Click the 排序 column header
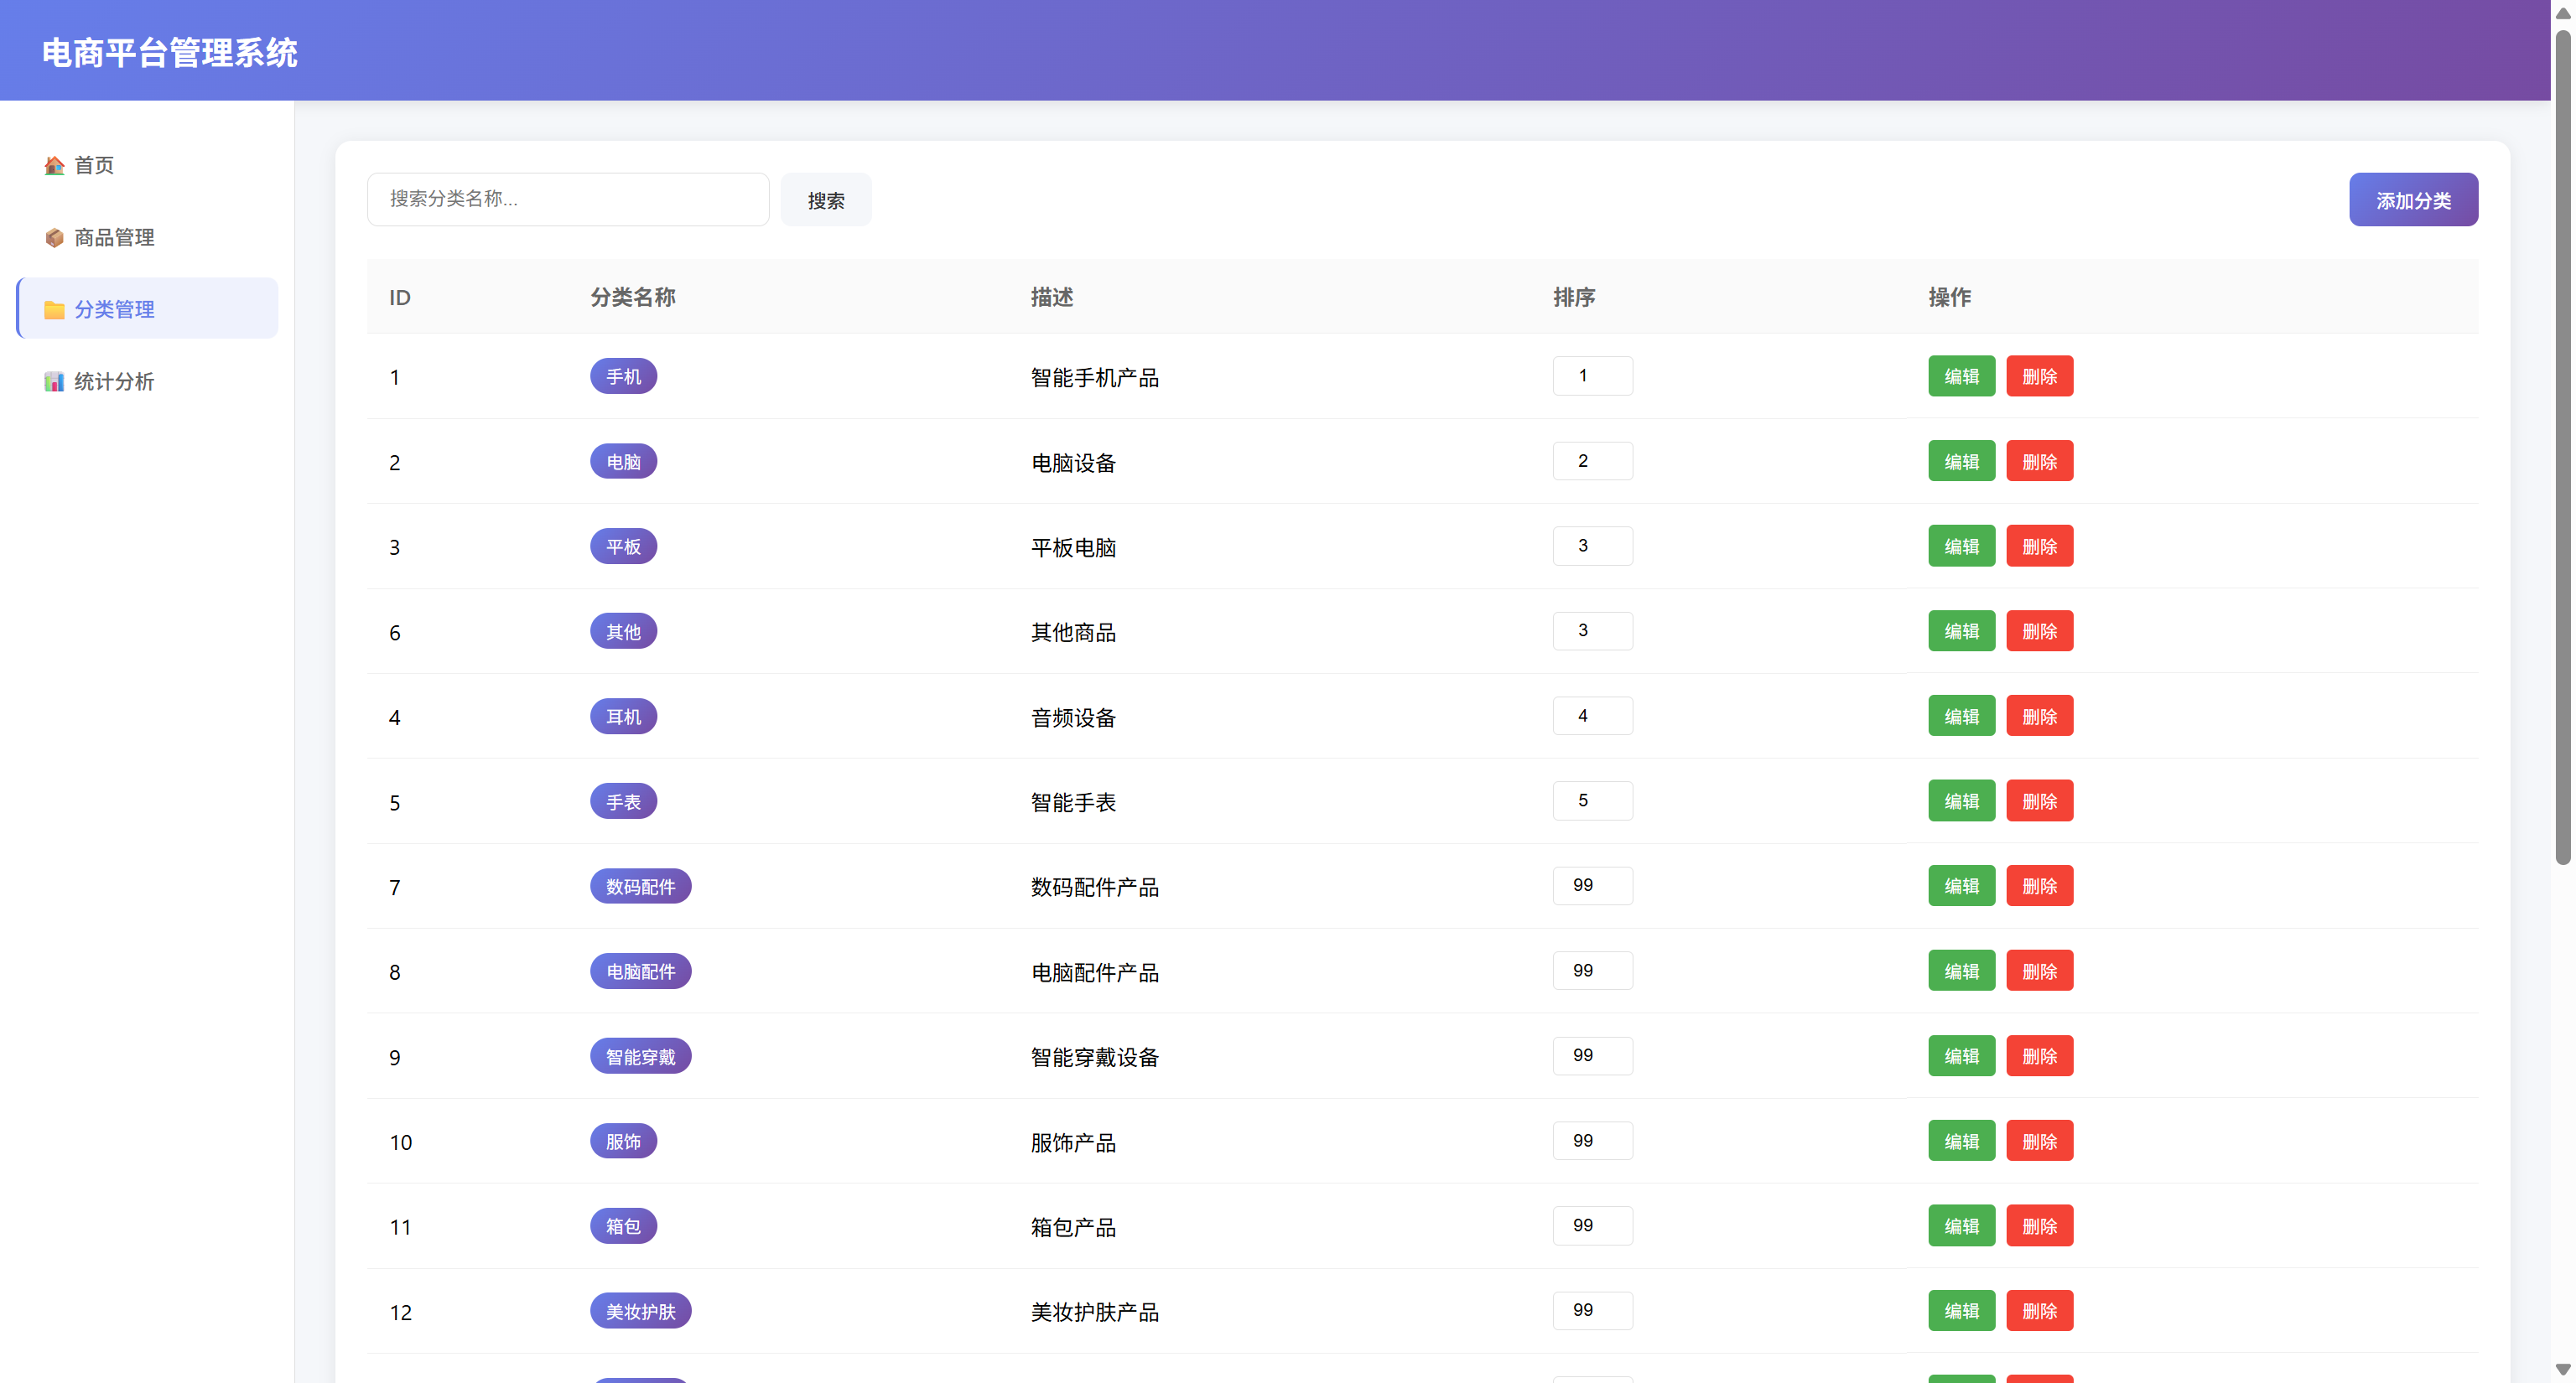This screenshot has width=2576, height=1383. point(1574,297)
